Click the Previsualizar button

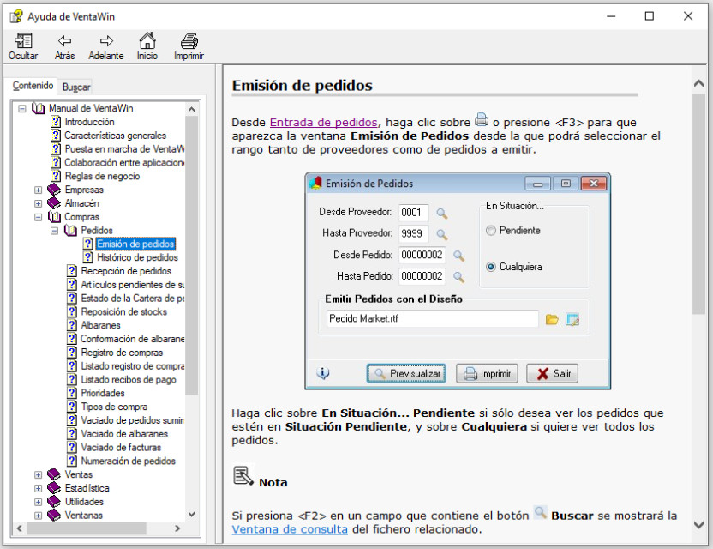(406, 373)
